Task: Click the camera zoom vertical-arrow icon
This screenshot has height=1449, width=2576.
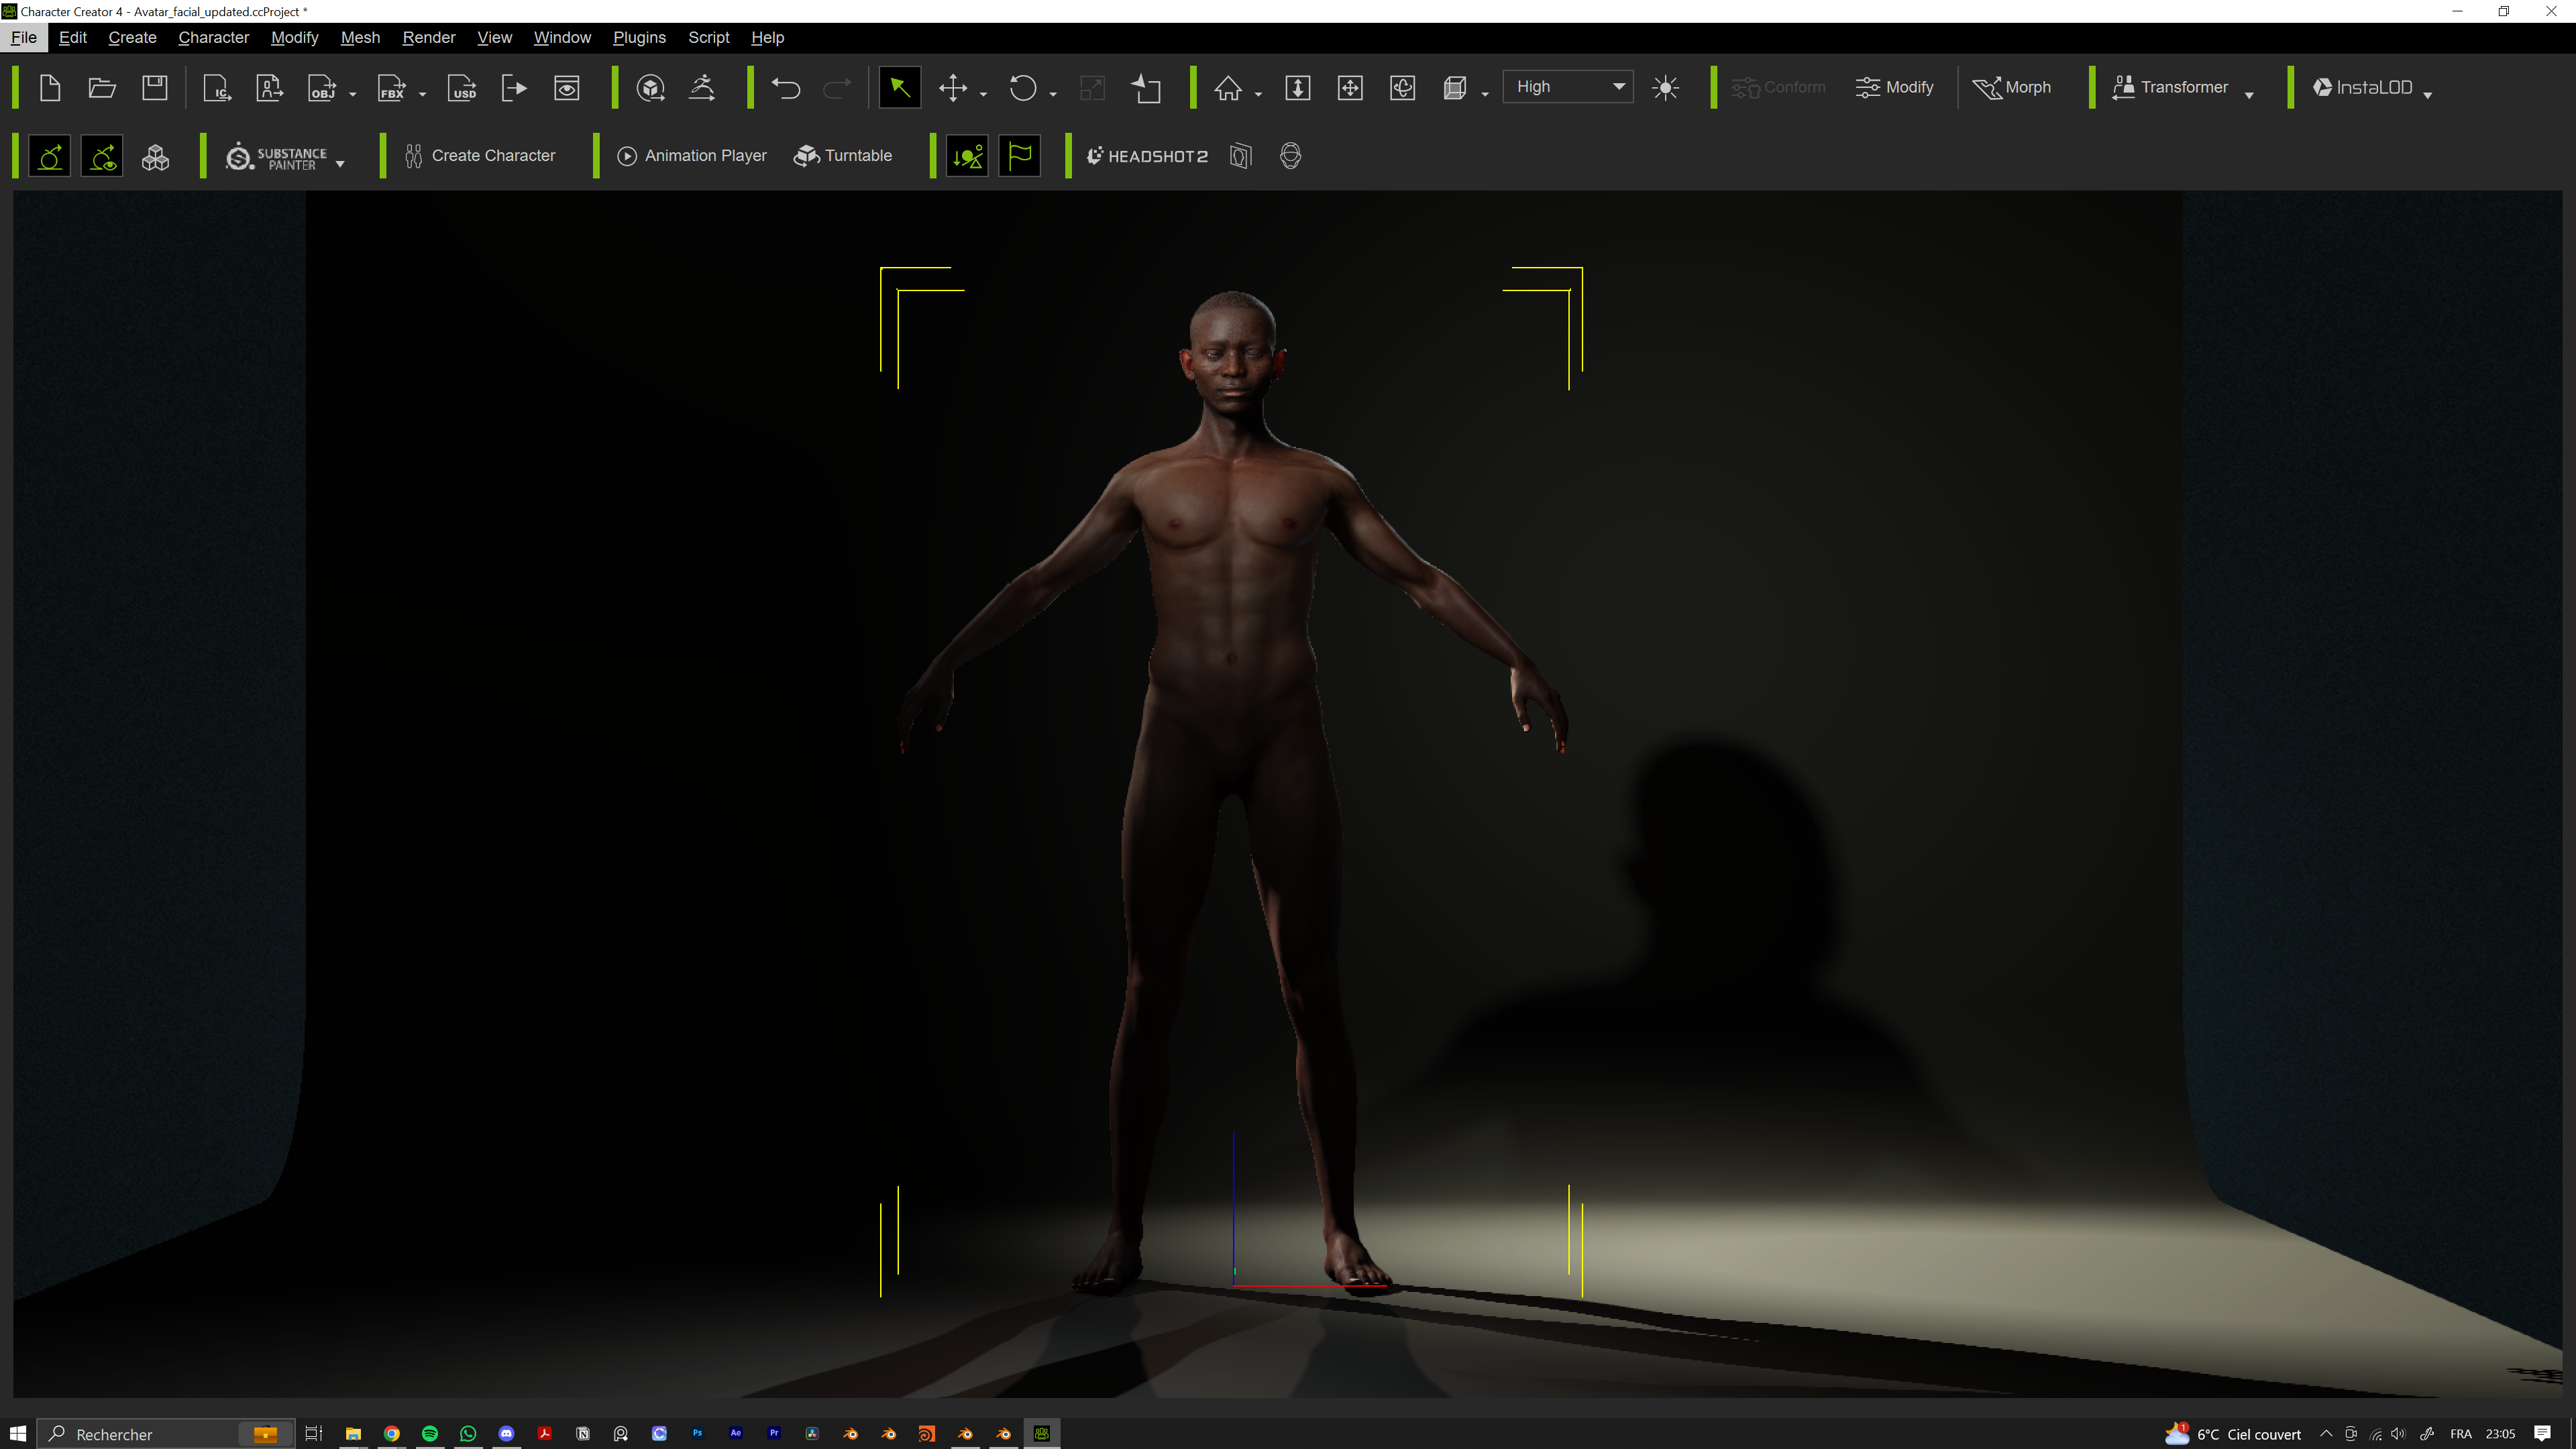Action: point(1298,88)
